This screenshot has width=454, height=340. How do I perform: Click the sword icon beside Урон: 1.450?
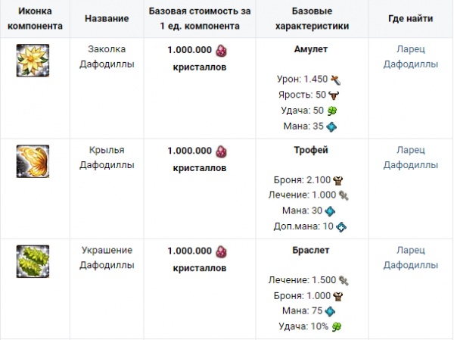coord(337,79)
